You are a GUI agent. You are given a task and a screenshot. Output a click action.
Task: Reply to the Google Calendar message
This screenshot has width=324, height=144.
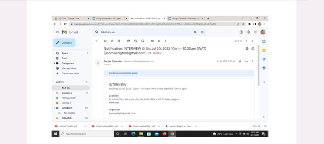(246, 61)
